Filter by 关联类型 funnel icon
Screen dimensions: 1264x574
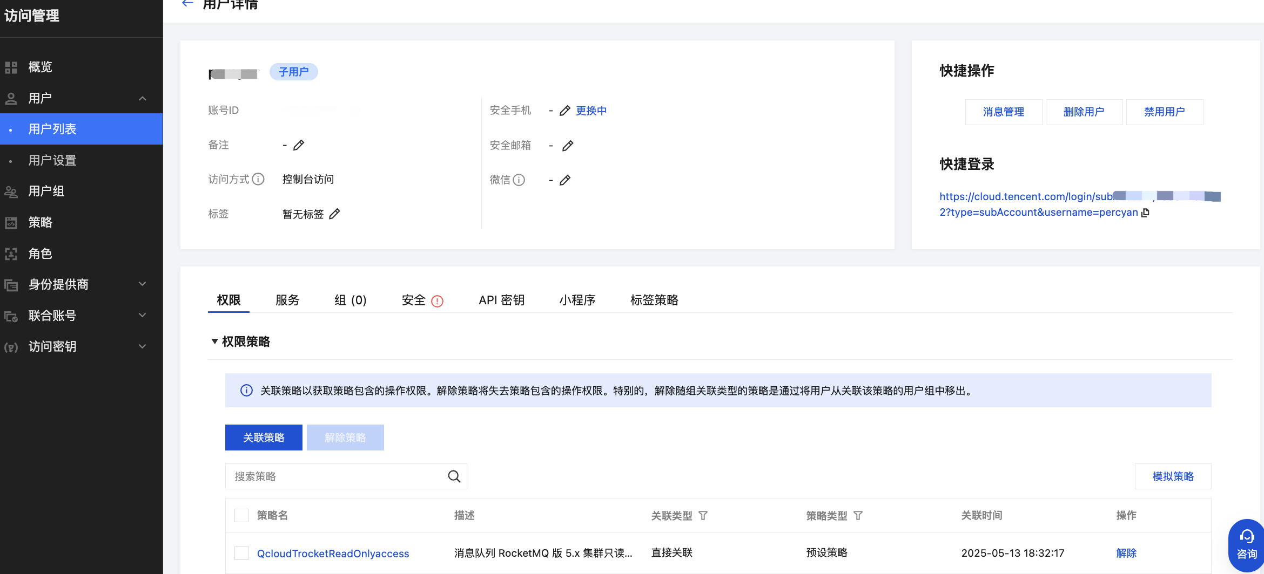click(703, 516)
